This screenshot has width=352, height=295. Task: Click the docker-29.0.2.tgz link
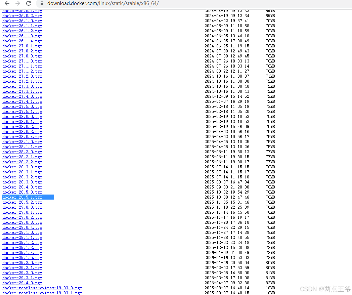[22, 217]
